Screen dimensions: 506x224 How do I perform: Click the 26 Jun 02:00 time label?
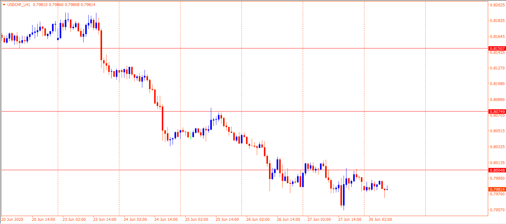coord(258,220)
